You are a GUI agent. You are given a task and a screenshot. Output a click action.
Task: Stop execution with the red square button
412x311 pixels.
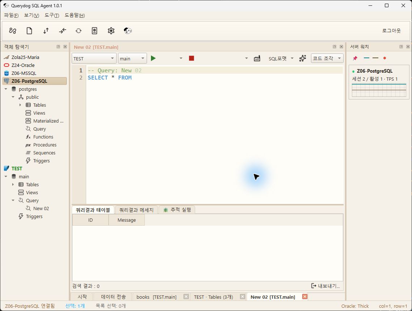coord(192,58)
